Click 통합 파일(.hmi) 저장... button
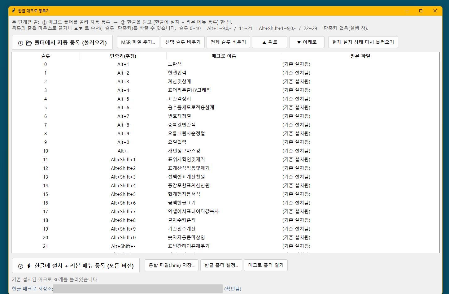 [172, 265]
